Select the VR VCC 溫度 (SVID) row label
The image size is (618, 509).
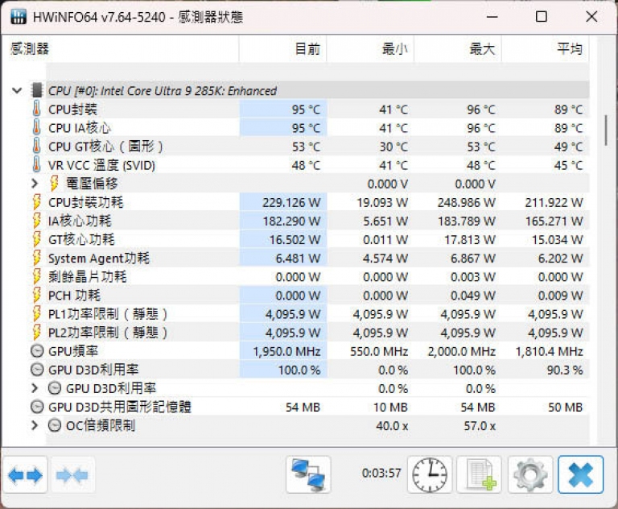(x=101, y=165)
